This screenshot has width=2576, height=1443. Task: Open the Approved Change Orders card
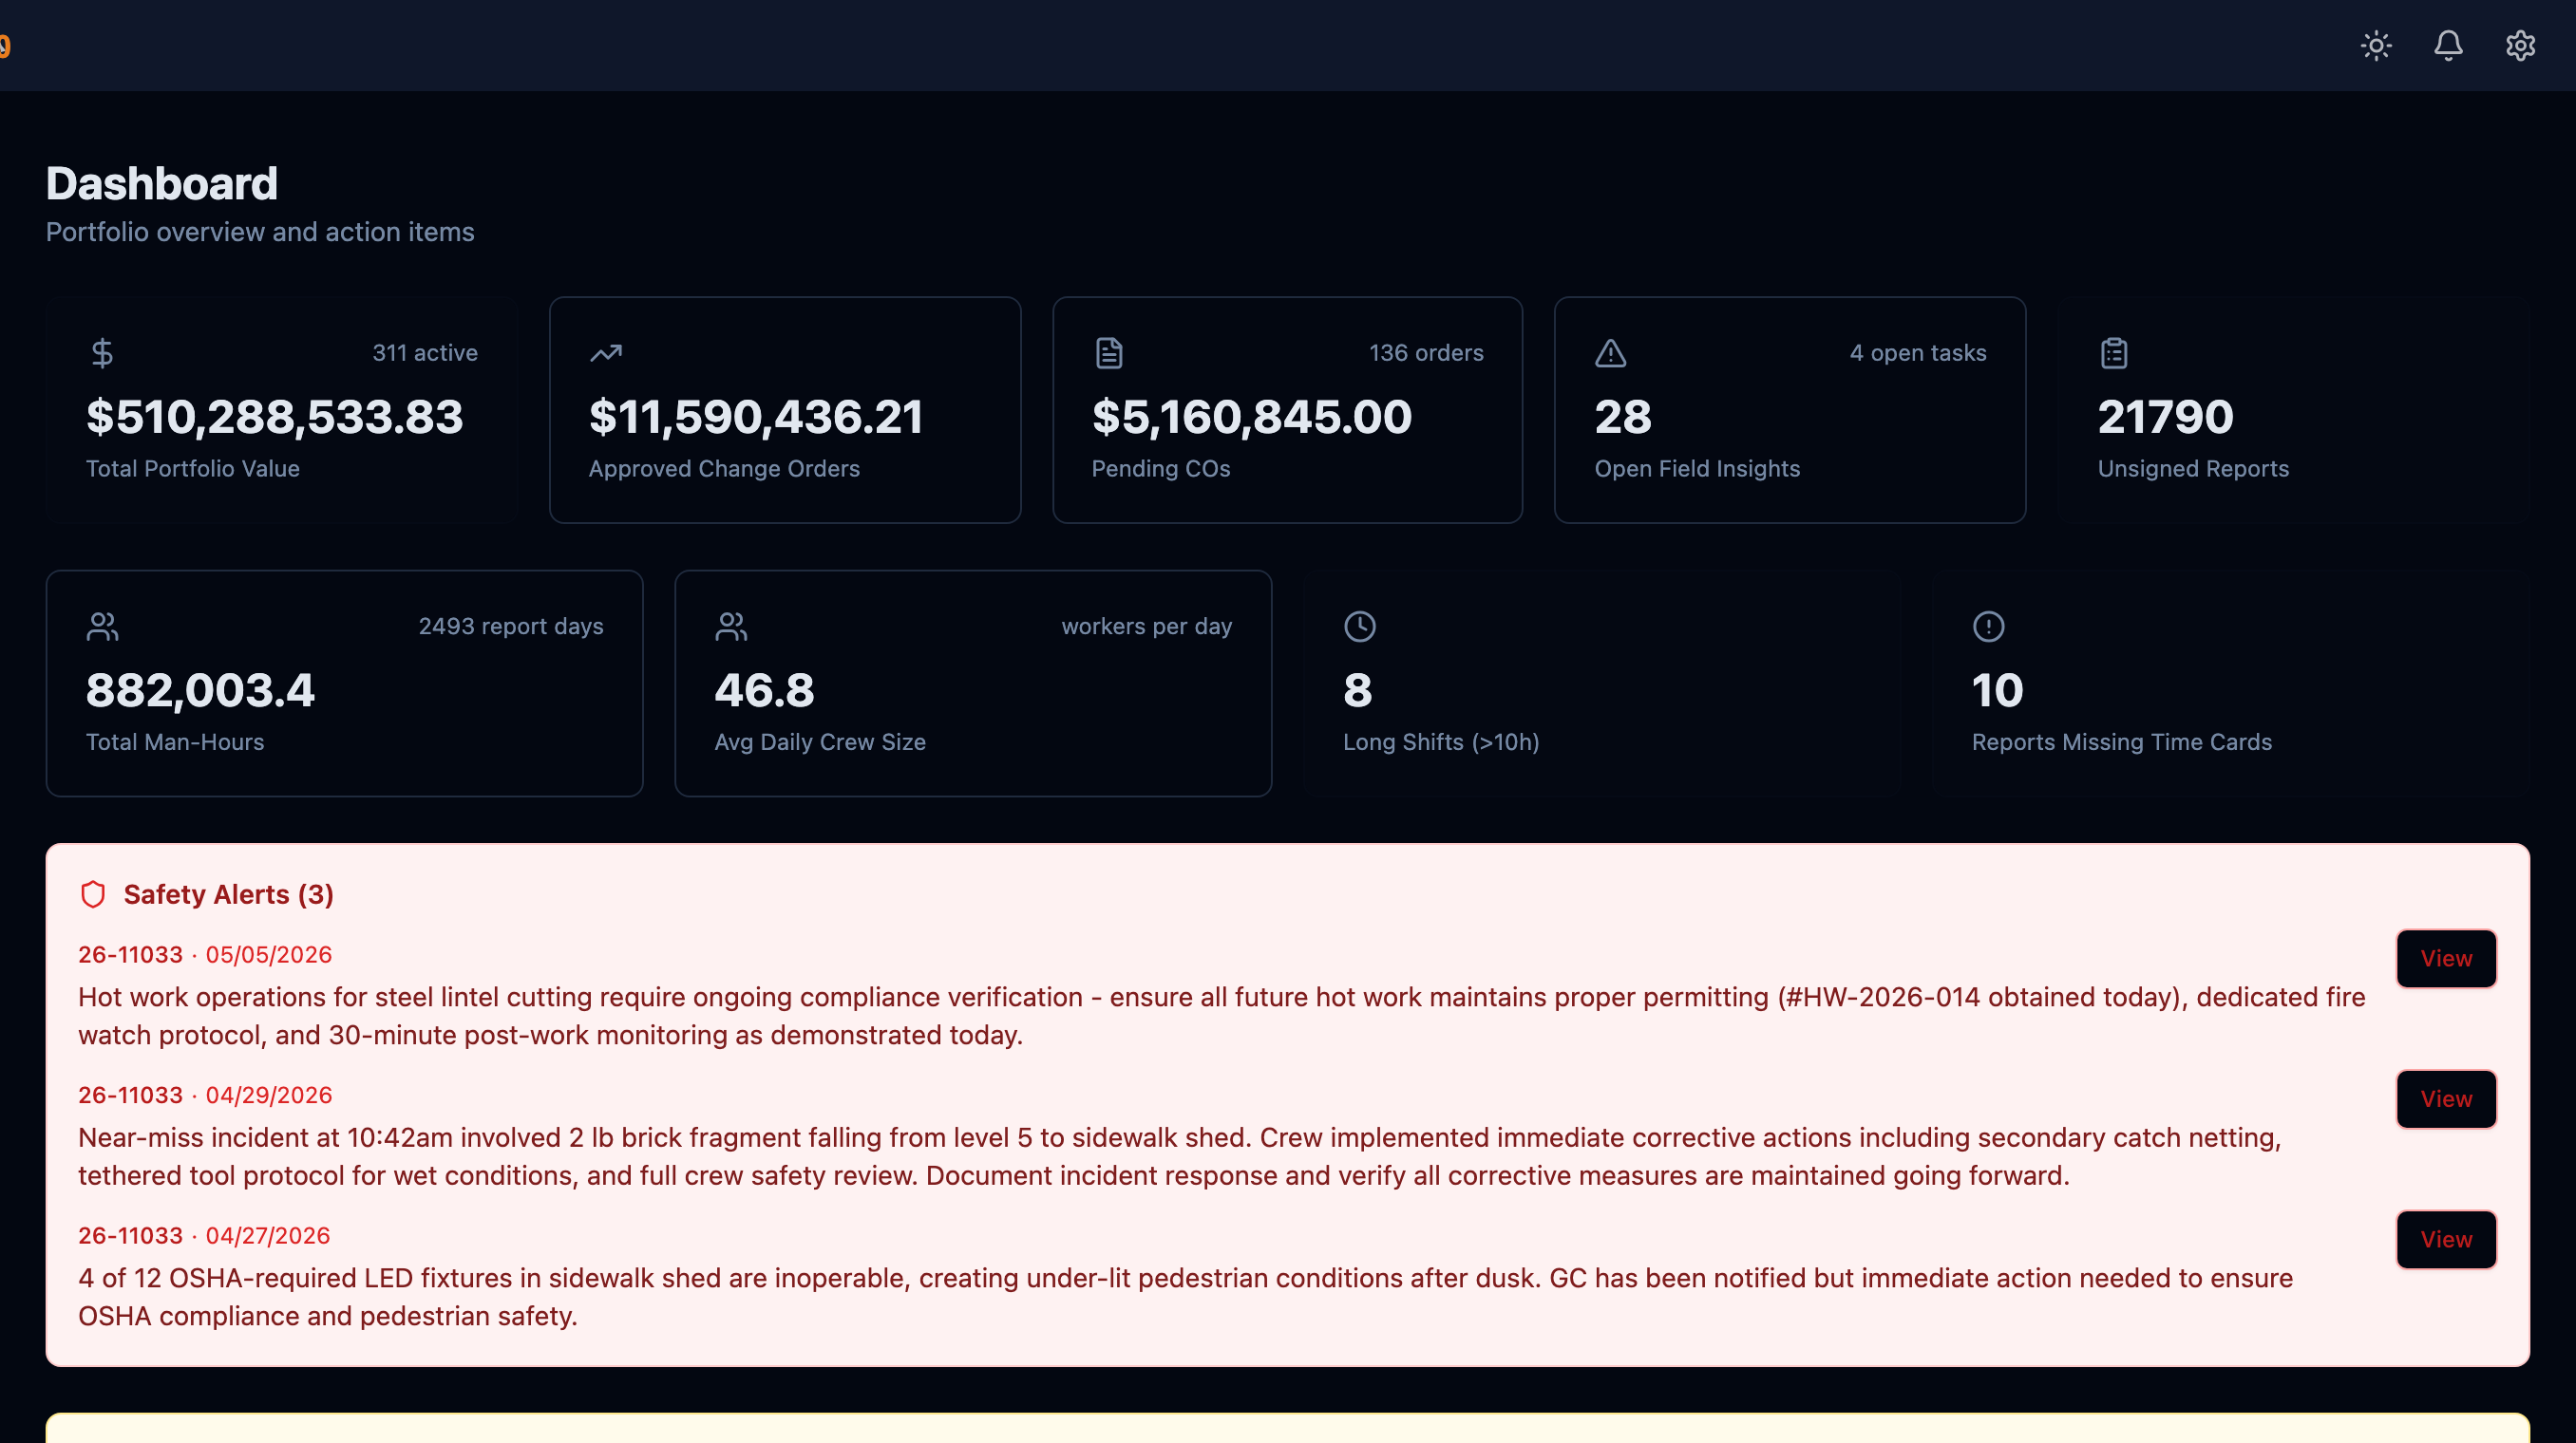click(x=785, y=410)
